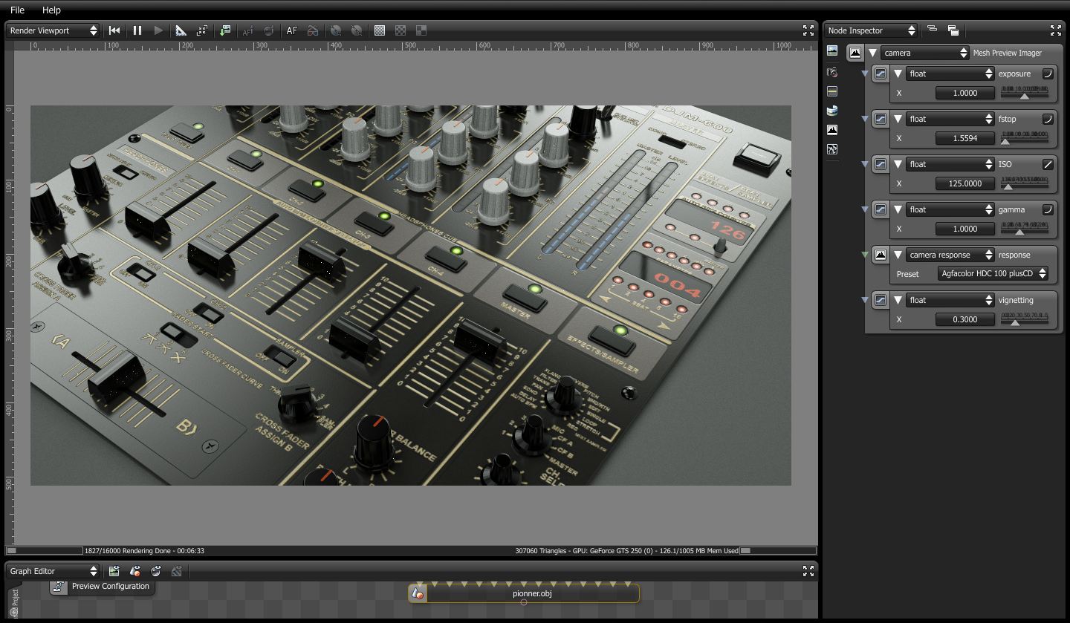Toggle the viewport ruler triangle icon
The image size is (1070, 623).
tap(181, 30)
